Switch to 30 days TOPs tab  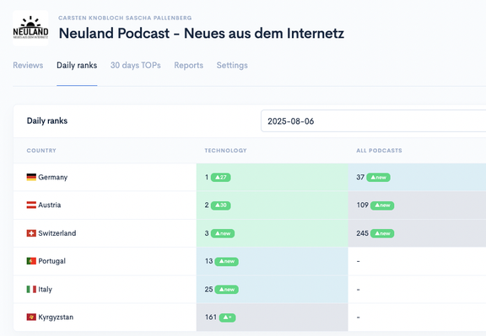[x=136, y=66]
